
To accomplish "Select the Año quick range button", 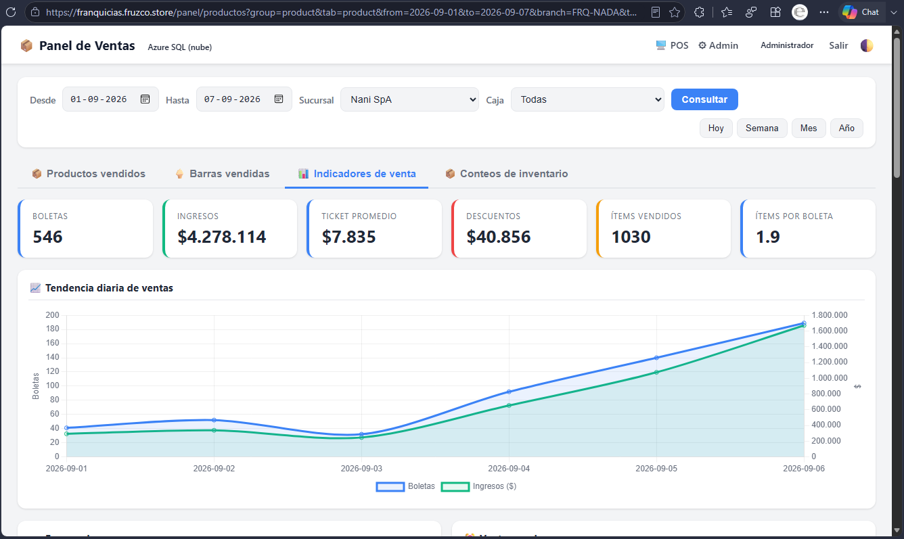I will click(x=846, y=128).
